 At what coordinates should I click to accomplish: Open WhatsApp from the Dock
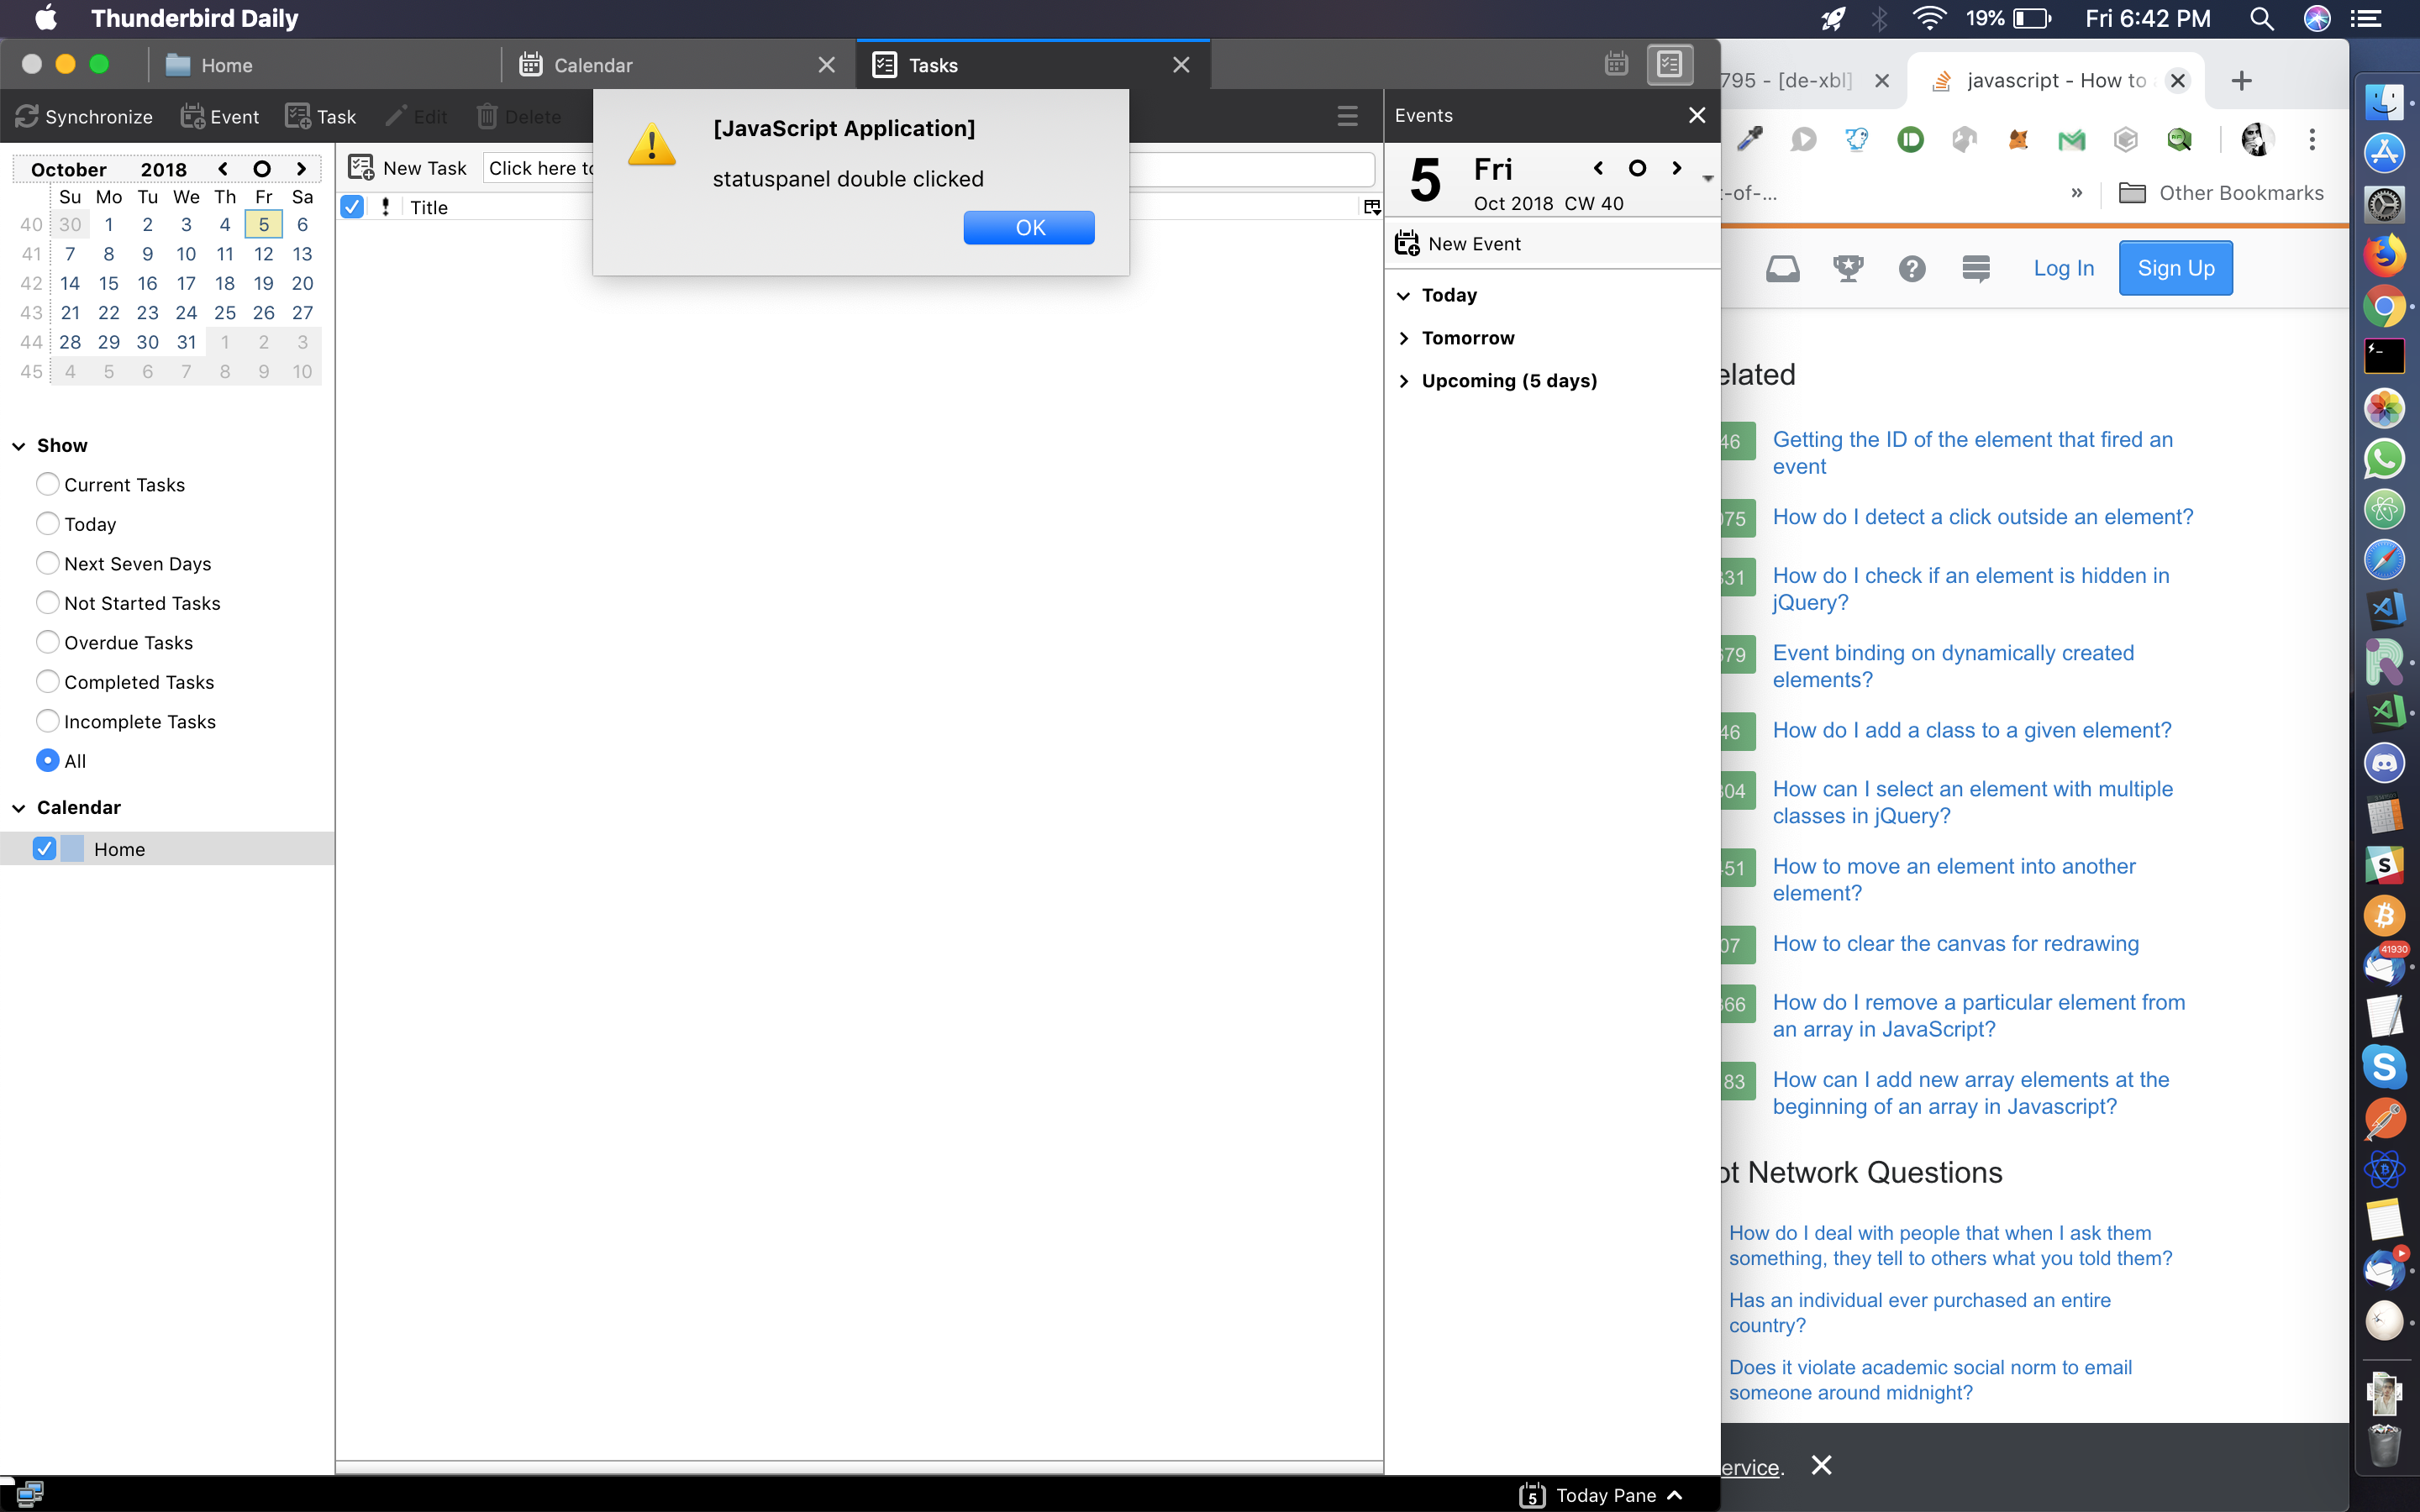pos(2384,458)
